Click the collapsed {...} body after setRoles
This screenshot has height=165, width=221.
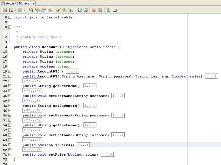107,154
